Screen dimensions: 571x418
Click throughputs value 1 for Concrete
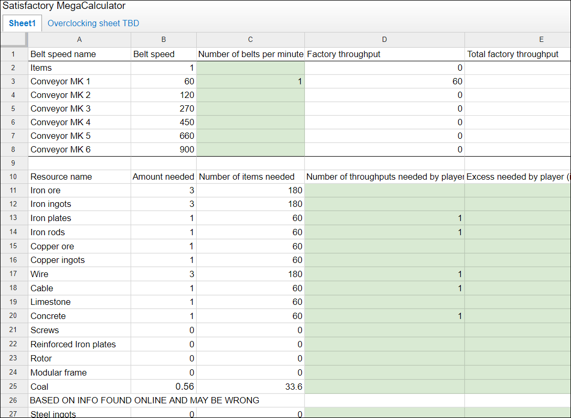click(385, 316)
